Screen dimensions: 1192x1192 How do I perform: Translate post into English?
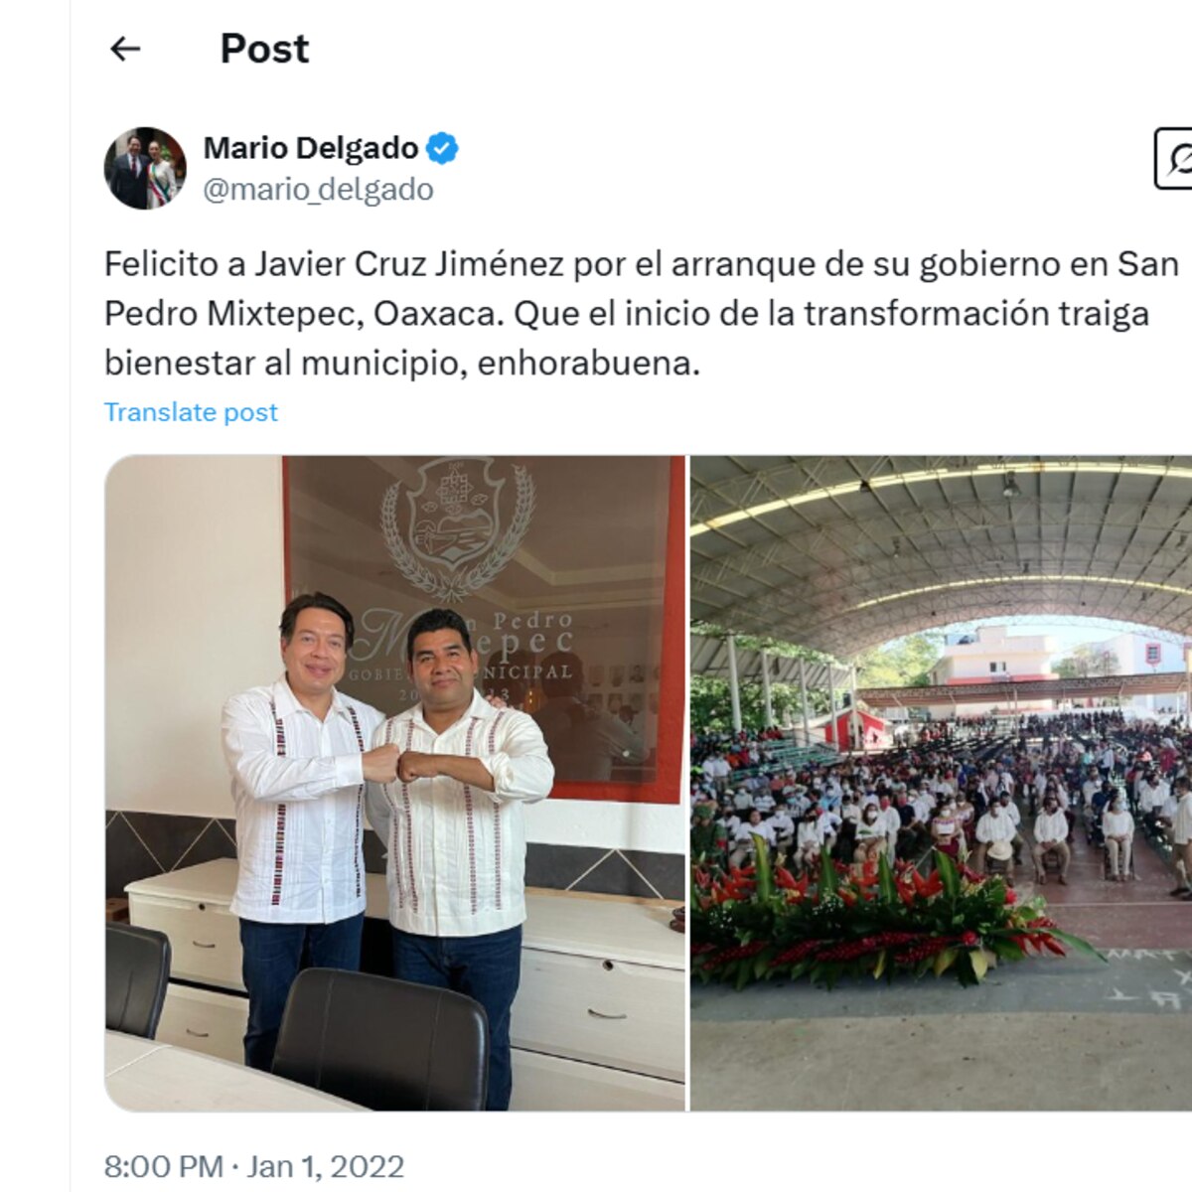point(191,412)
